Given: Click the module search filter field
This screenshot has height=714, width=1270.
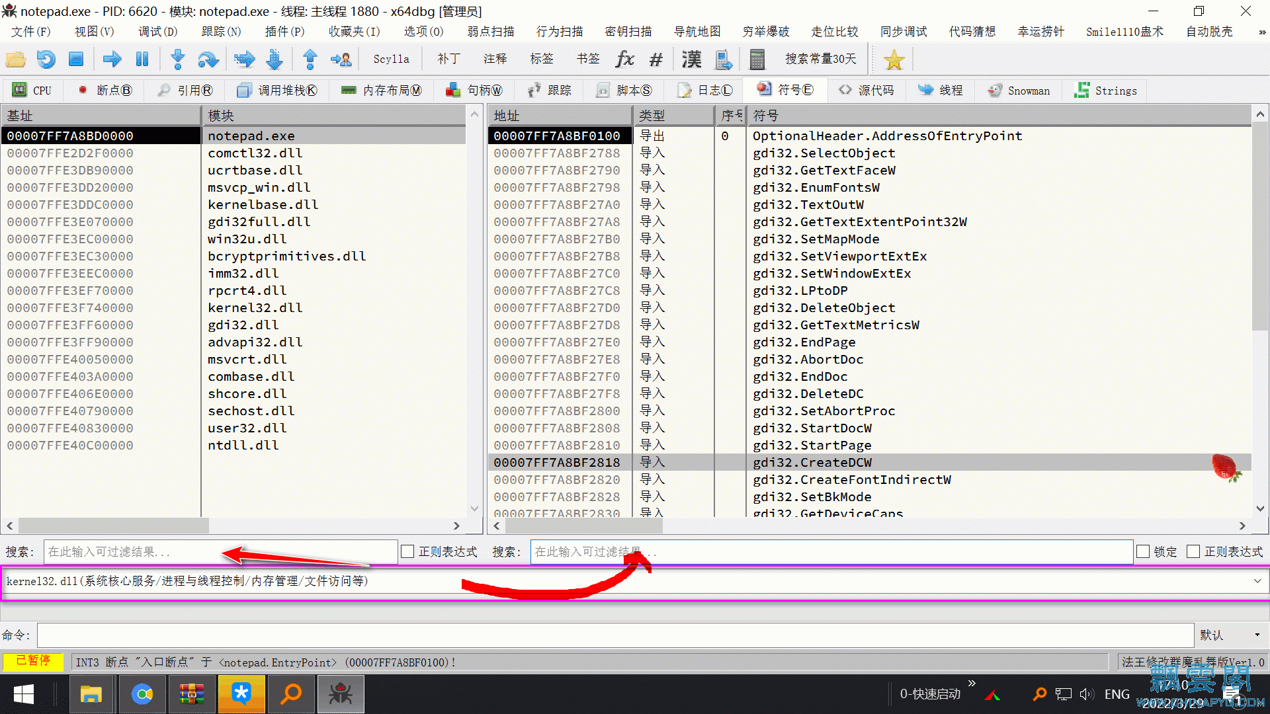Looking at the screenshot, I should (220, 551).
